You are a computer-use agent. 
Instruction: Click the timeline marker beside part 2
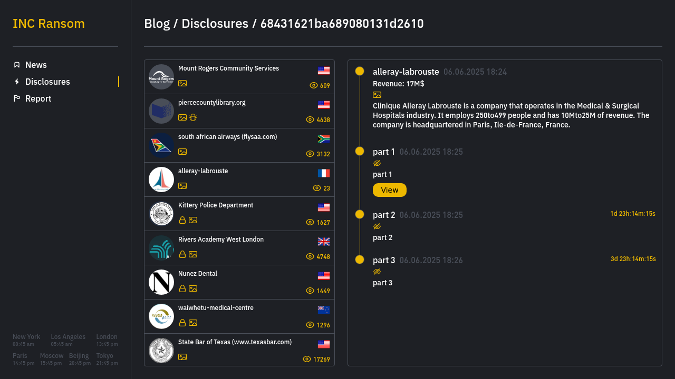click(360, 214)
